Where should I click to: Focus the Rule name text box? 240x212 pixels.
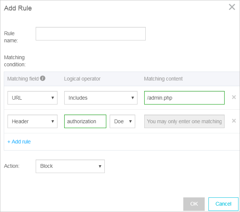[91, 34]
